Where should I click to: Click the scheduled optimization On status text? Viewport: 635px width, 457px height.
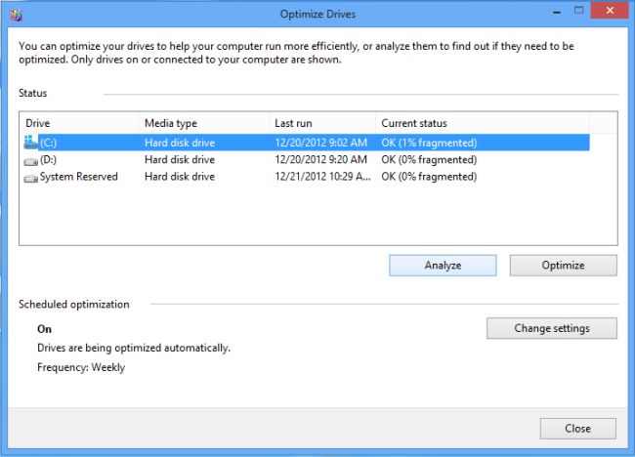[x=44, y=329]
